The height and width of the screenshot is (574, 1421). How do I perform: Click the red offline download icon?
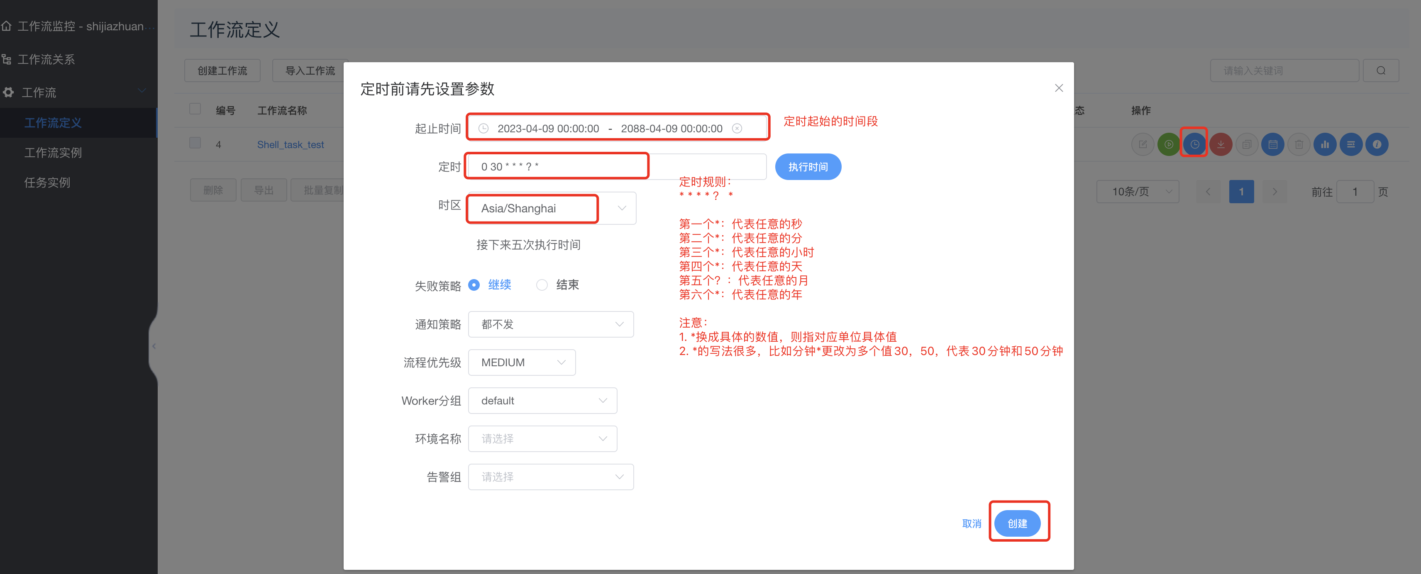click(1220, 144)
